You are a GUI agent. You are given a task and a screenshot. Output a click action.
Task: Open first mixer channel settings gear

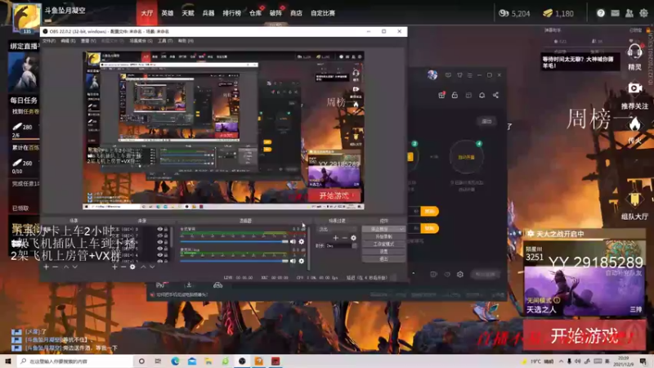(302, 241)
